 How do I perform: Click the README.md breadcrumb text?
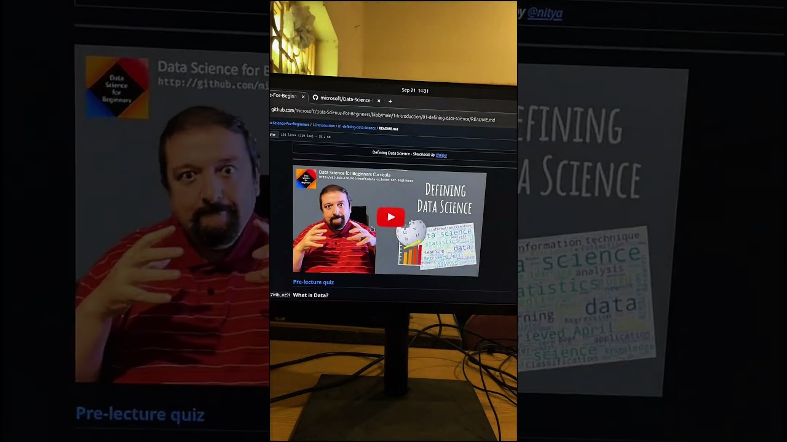coord(389,129)
